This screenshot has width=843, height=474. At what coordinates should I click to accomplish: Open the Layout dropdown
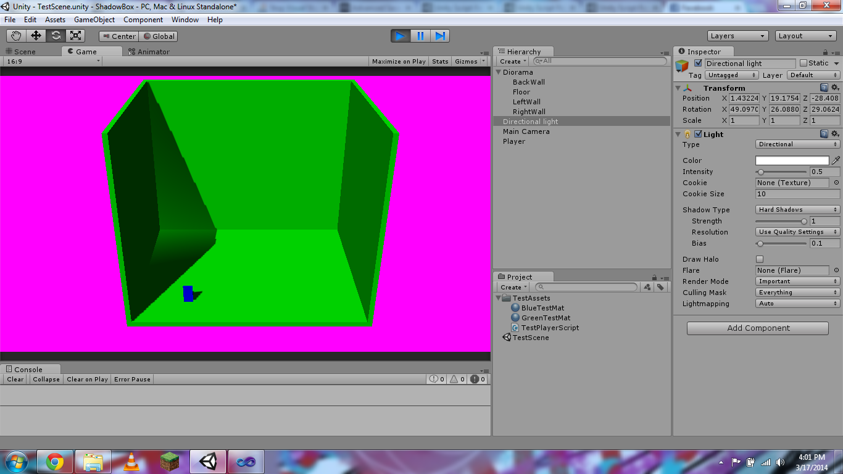(x=806, y=36)
